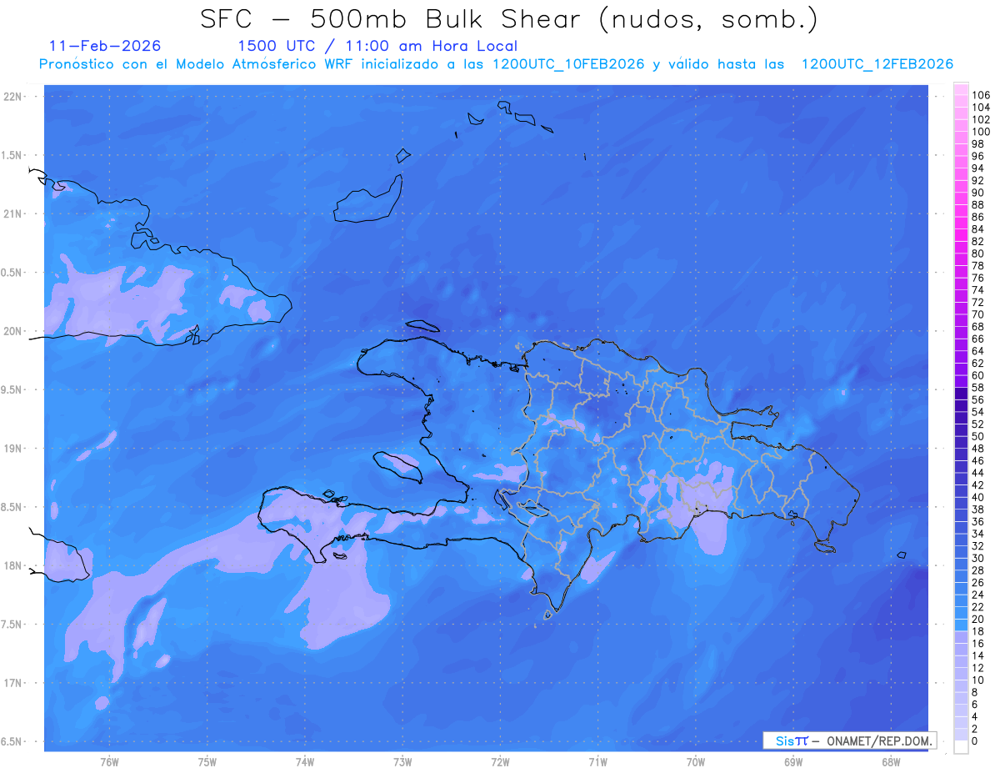Click the dark purple swatch between 56 and 58
Screen dimensions: 1000x773
[x=961, y=394]
